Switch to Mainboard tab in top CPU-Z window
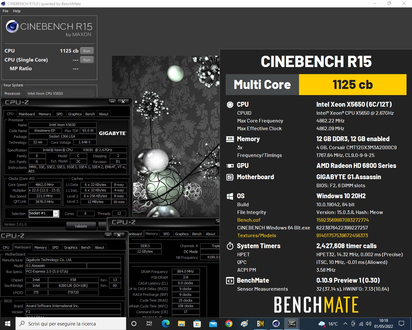 [x=27, y=114]
